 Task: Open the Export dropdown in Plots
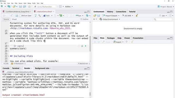[118, 42]
